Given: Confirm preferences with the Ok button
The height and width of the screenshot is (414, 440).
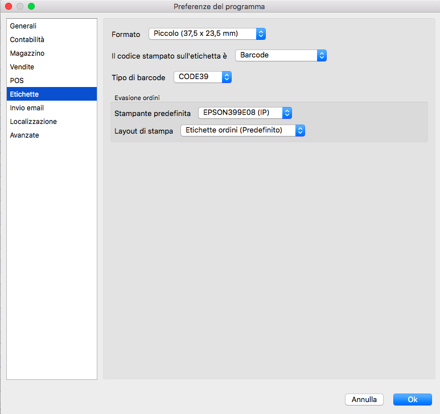Looking at the screenshot, I should pyautogui.click(x=413, y=400).
